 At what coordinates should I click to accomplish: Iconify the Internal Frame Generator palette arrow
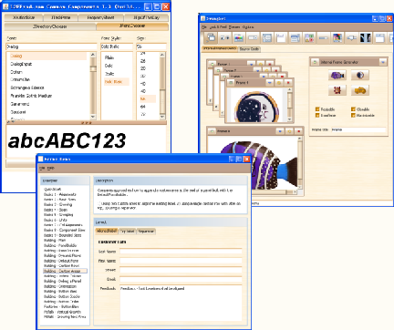383,62
